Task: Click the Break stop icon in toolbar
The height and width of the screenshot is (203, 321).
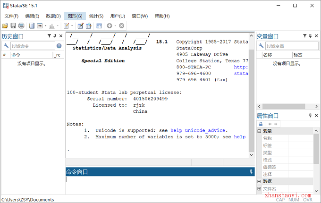Action: click(x=122, y=26)
